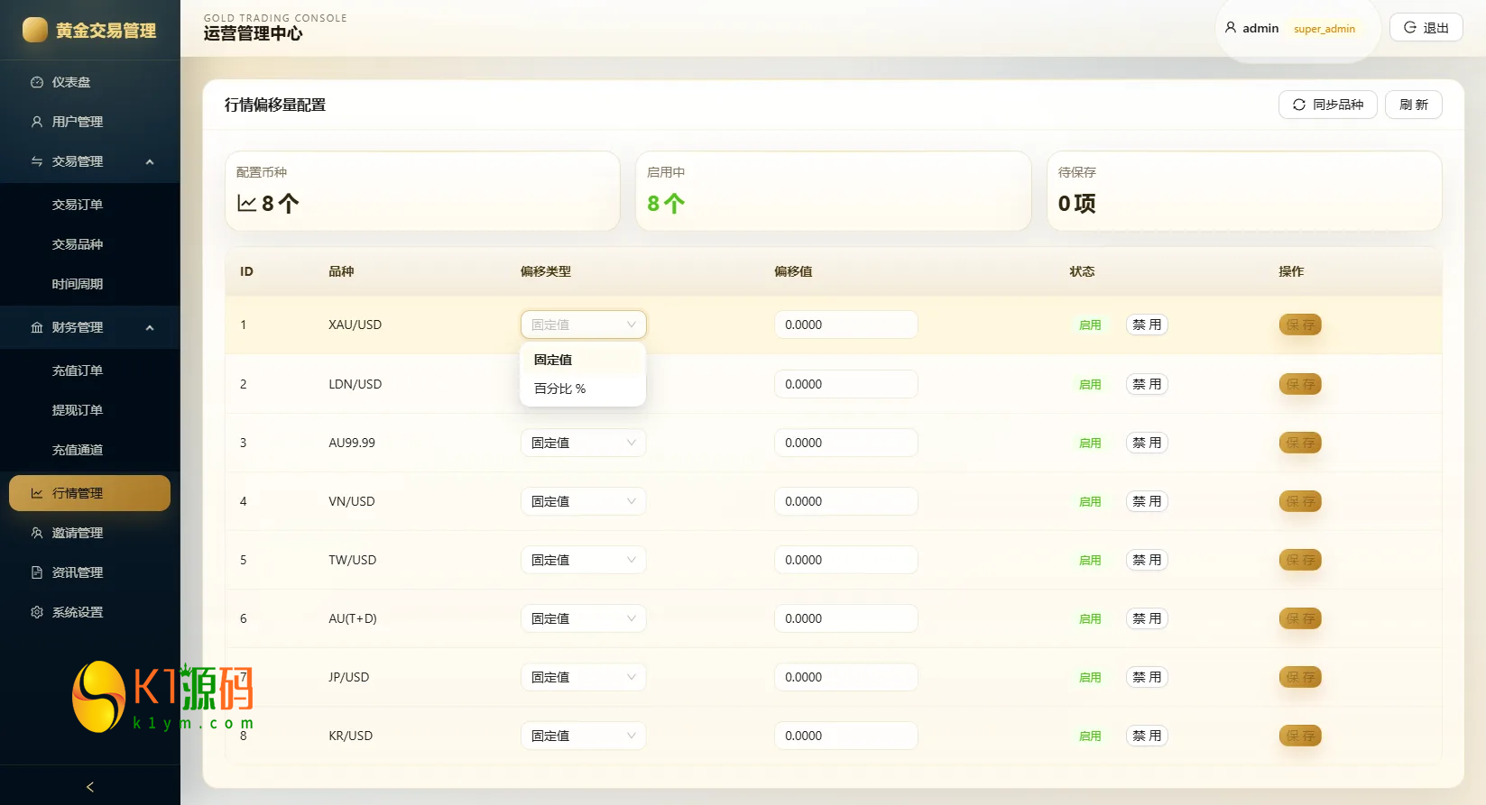This screenshot has height=805, width=1486.
Task: Open 充值通道 submenu item
Action: pyautogui.click(x=90, y=450)
